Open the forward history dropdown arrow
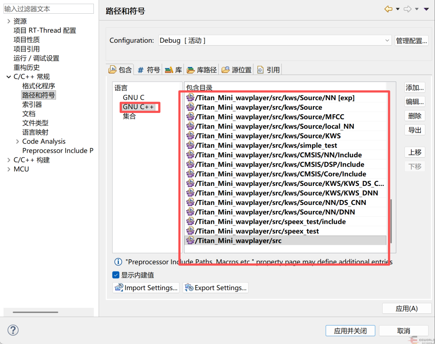 coord(417,9)
